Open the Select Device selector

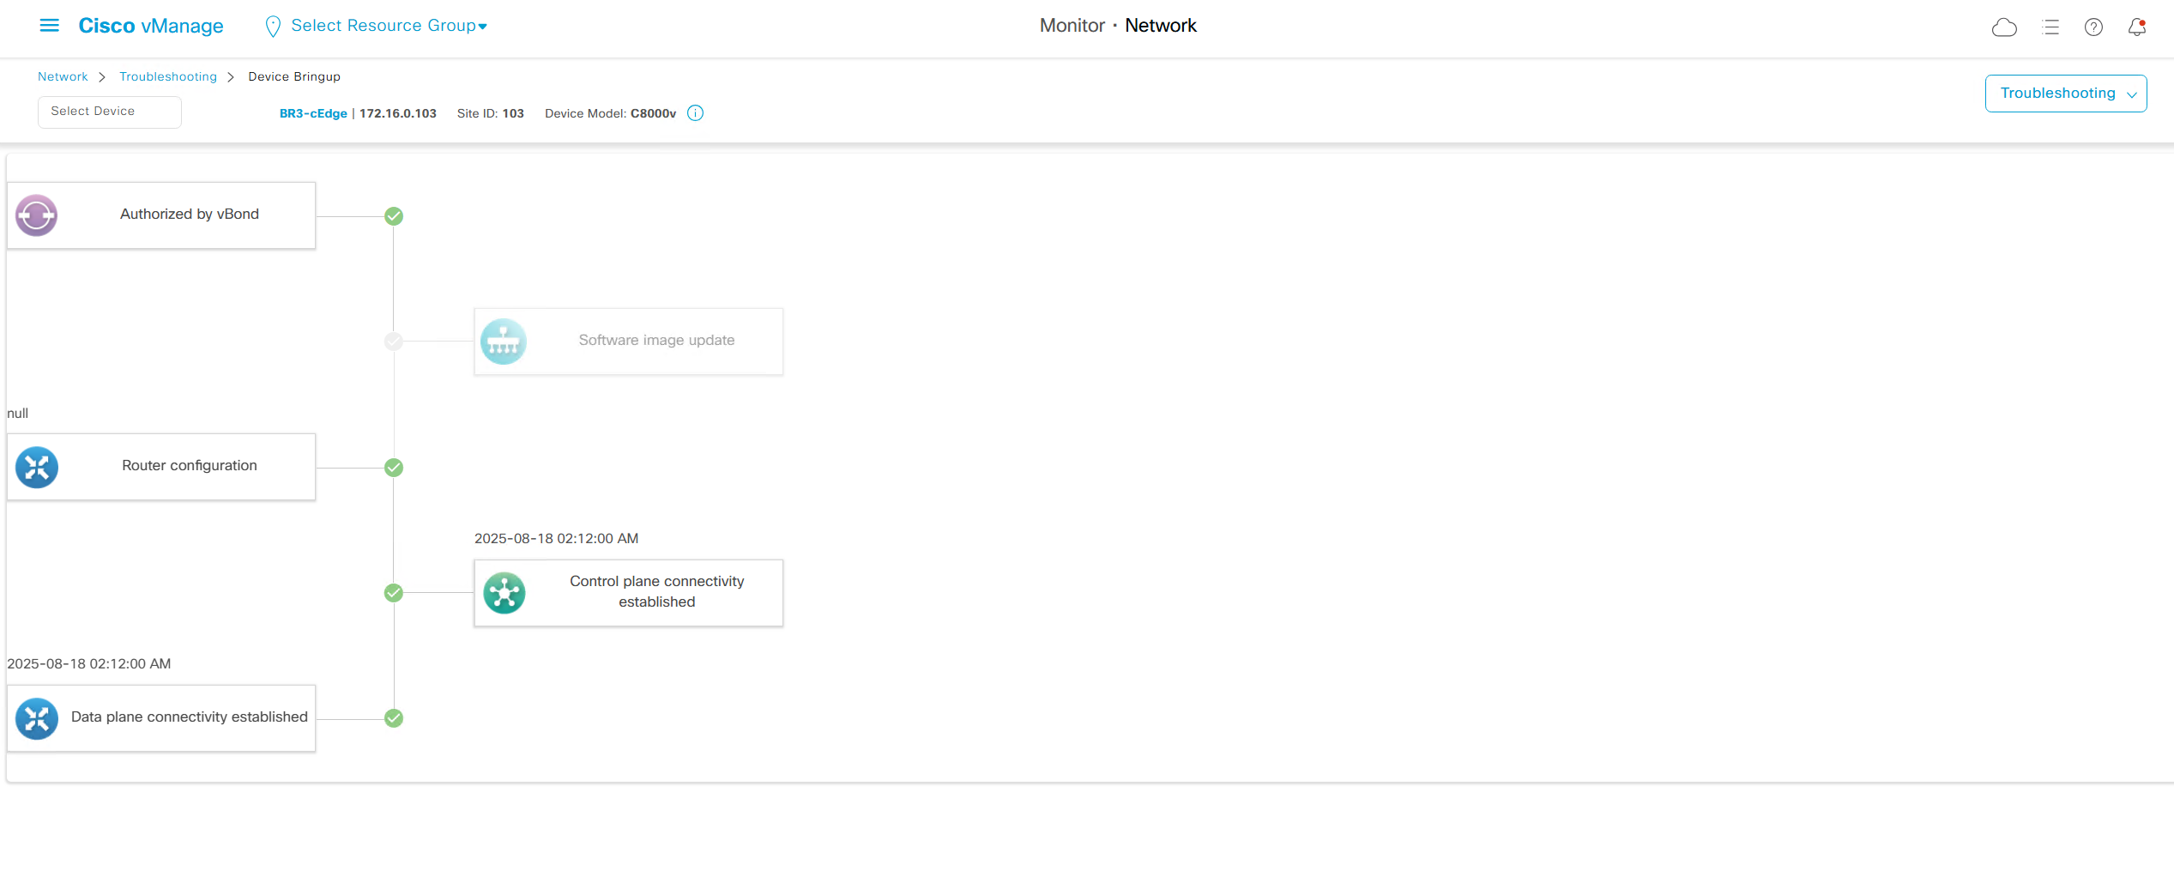109,112
